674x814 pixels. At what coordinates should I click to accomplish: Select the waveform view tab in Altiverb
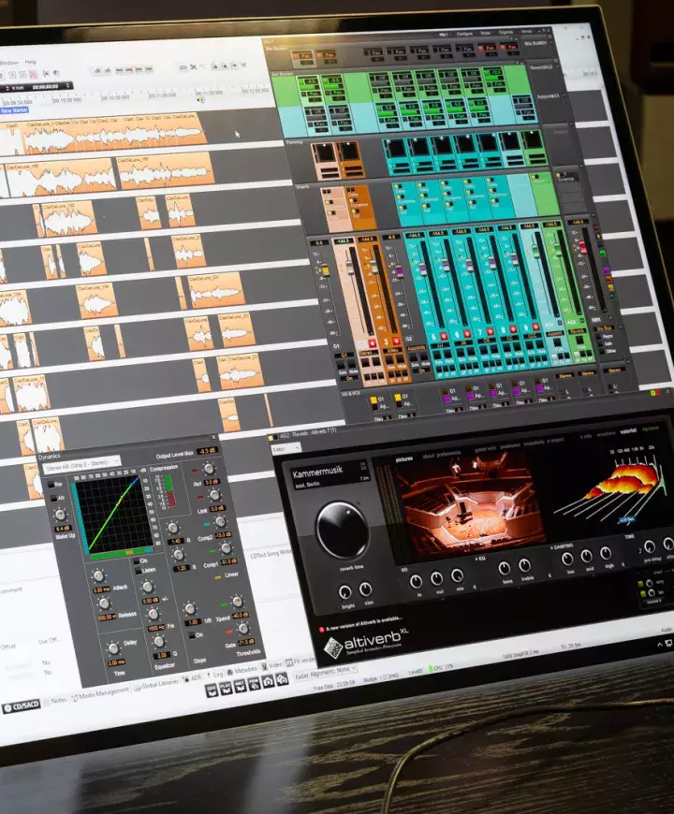click(606, 433)
